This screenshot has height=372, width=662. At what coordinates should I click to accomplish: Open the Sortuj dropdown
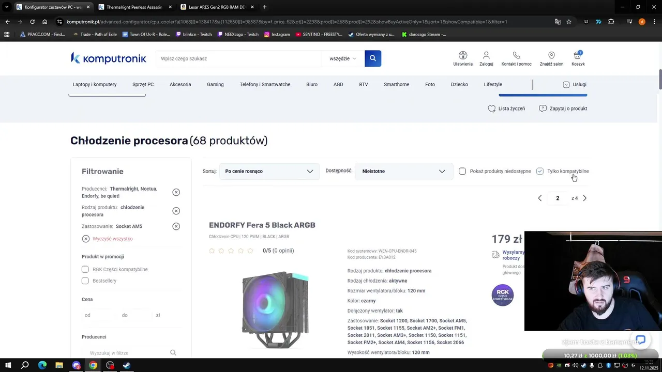point(269,171)
